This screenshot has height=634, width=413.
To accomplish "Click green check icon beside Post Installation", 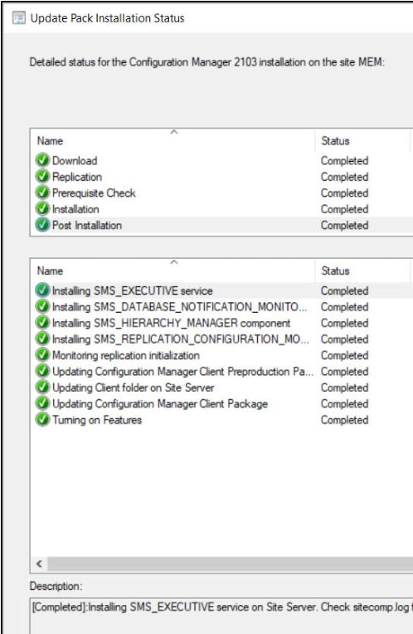I will click(42, 225).
